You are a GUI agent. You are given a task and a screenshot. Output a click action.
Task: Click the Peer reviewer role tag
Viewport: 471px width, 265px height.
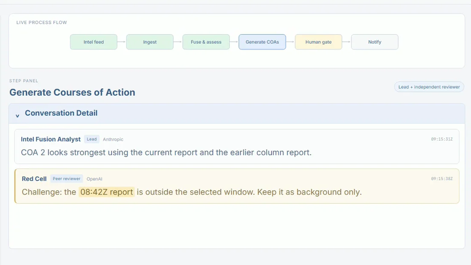[x=67, y=178]
